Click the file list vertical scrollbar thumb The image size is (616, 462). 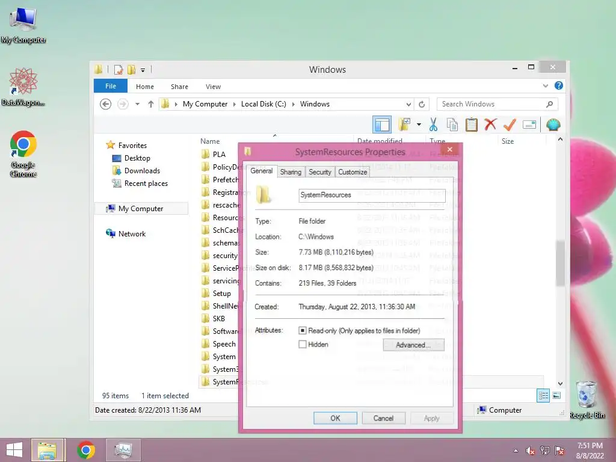tap(560, 263)
